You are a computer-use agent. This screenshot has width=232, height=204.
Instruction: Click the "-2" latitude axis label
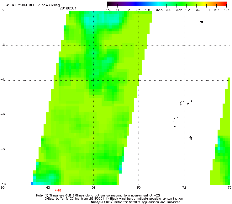pos(3,45)
